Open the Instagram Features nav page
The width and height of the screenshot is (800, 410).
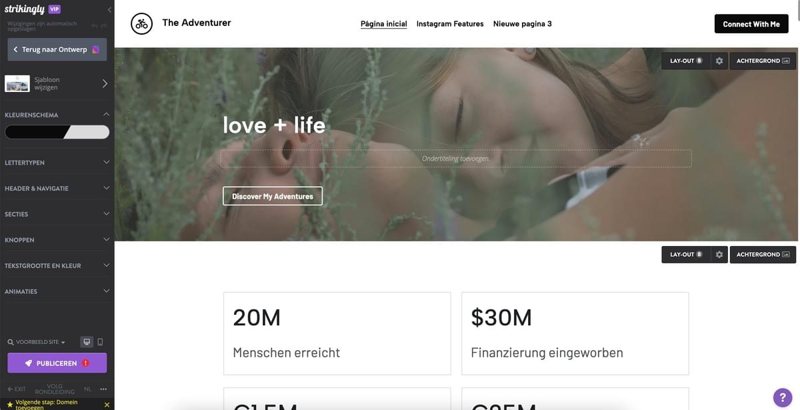(450, 24)
